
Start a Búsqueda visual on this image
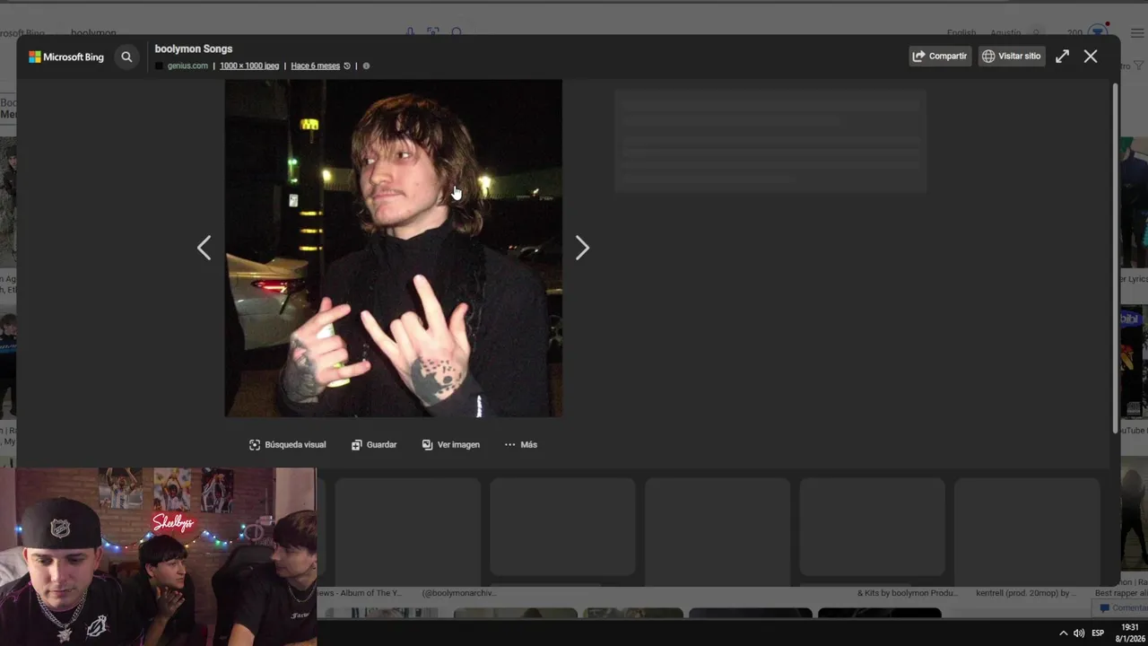click(x=288, y=444)
